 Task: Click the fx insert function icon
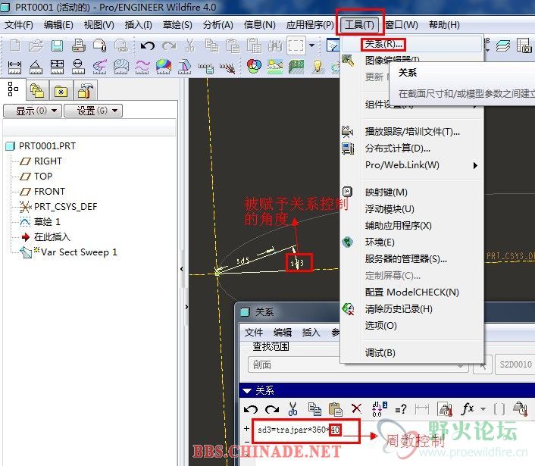468,408
